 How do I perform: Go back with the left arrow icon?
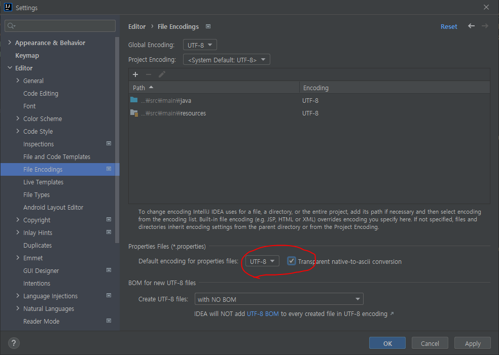471,26
